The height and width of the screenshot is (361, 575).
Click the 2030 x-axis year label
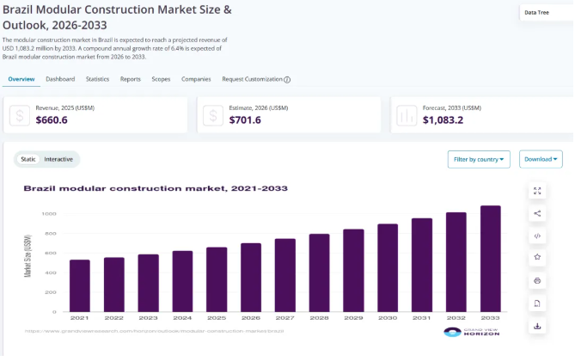tap(388, 318)
